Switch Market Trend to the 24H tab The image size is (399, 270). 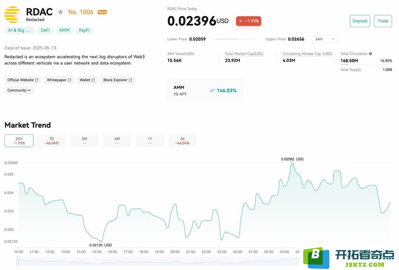click(x=19, y=141)
